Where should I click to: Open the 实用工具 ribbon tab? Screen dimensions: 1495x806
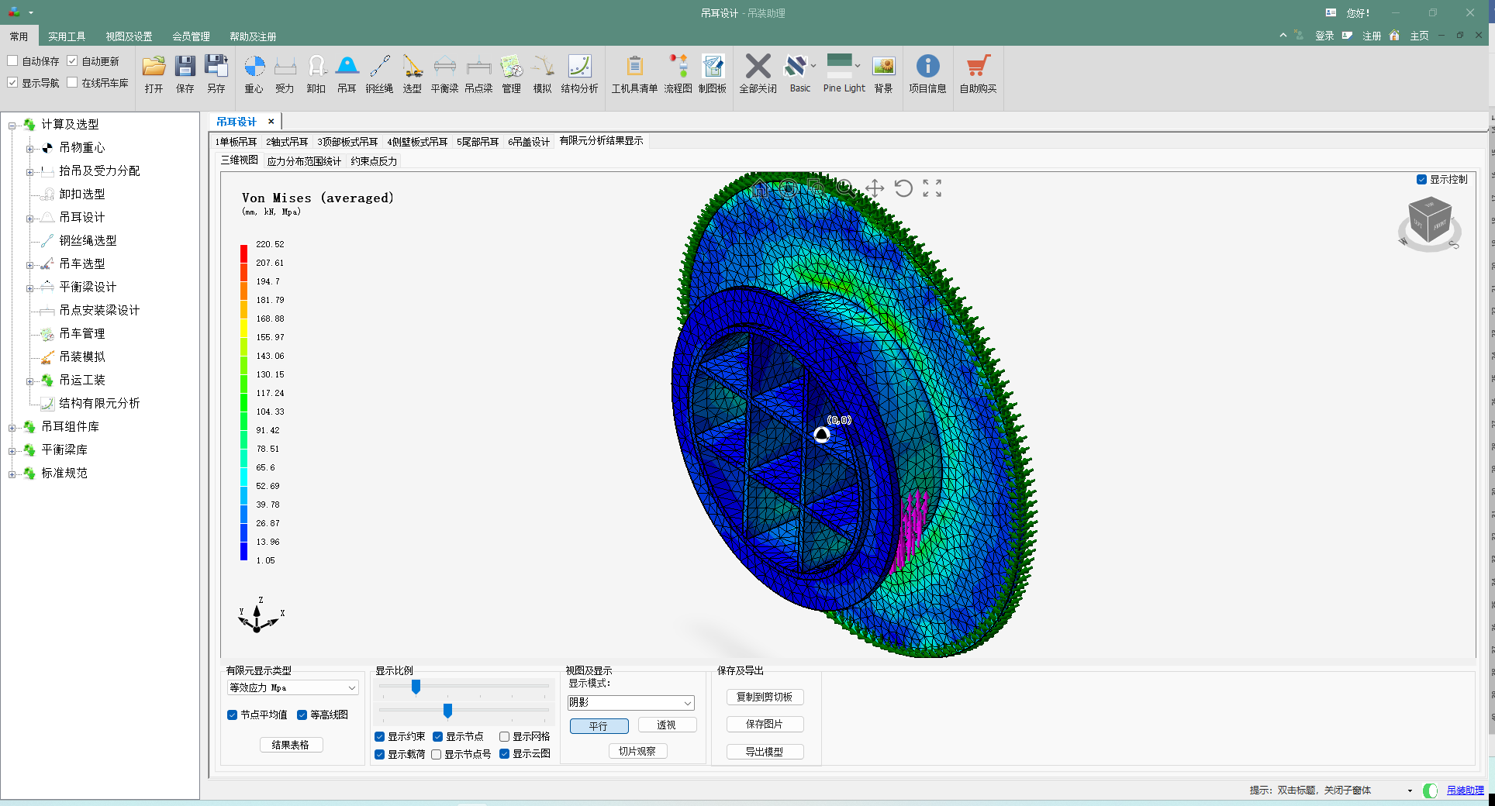67,36
